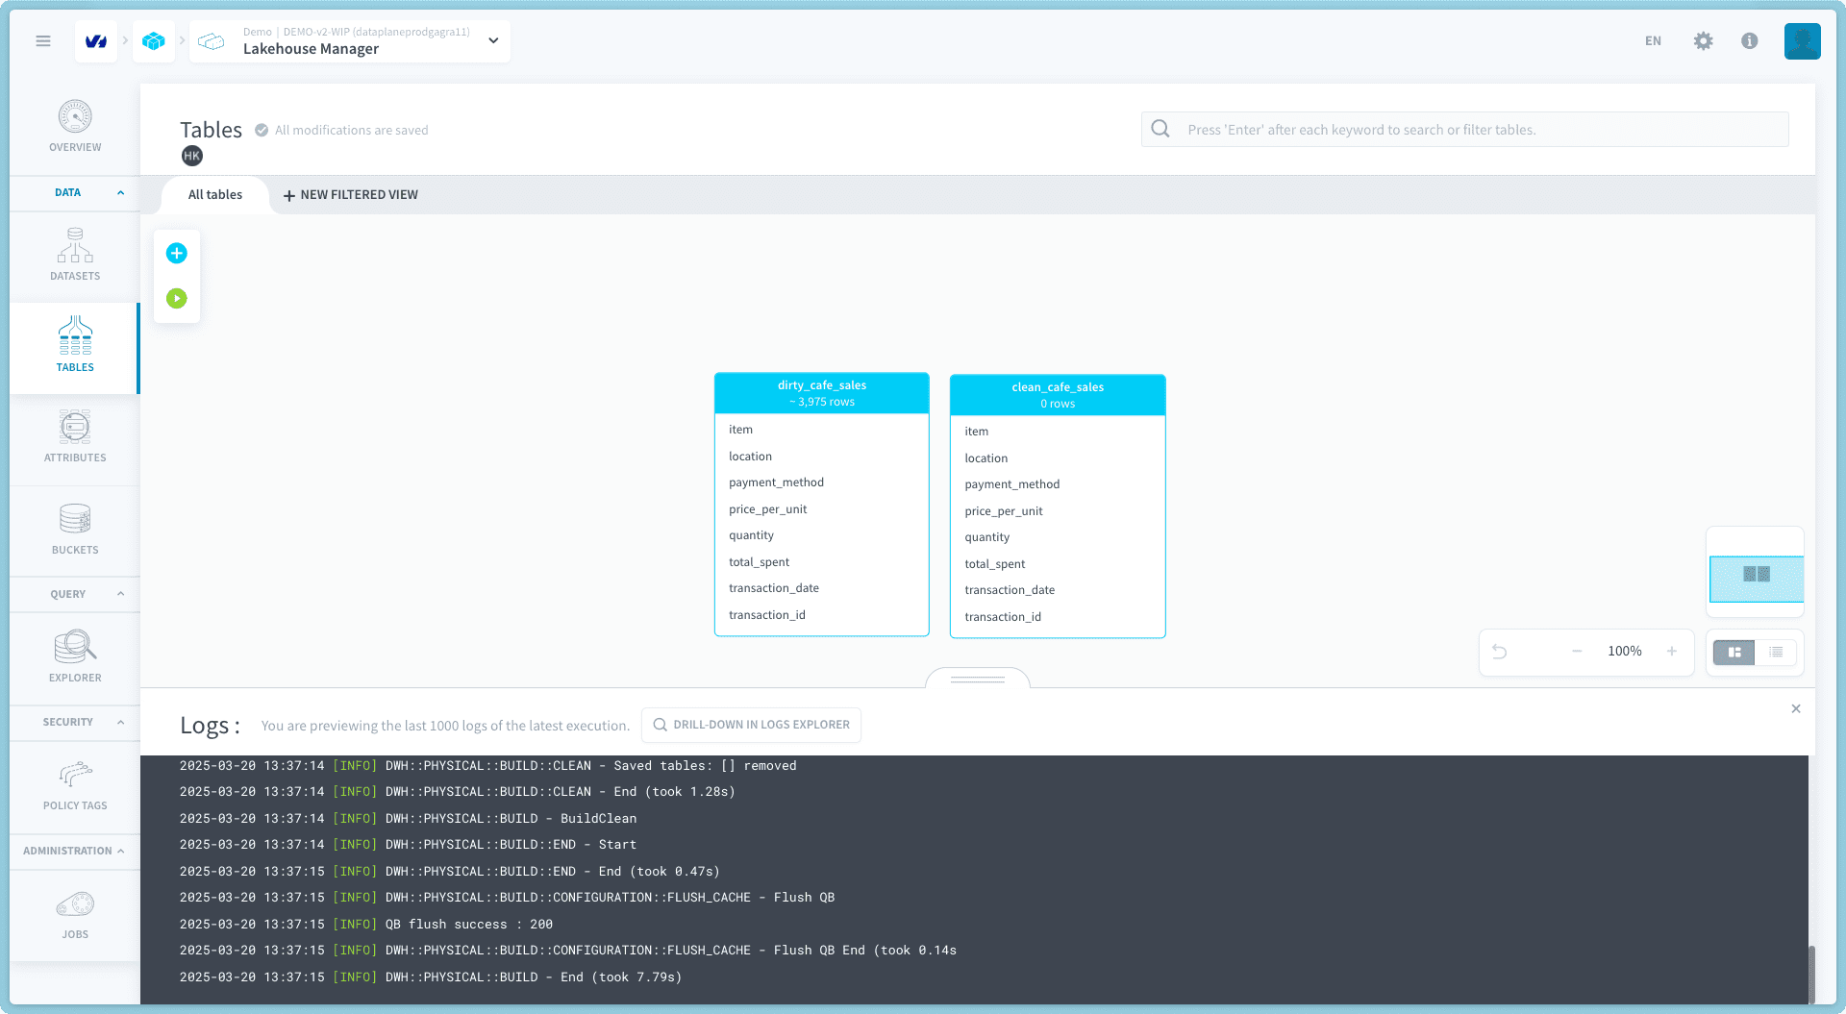
Task: Collapse the QUERY section
Action: (75, 594)
